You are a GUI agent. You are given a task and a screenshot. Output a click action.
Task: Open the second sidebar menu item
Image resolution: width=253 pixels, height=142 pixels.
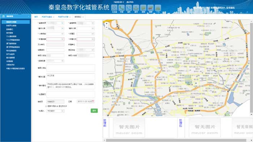(x=11, y=26)
